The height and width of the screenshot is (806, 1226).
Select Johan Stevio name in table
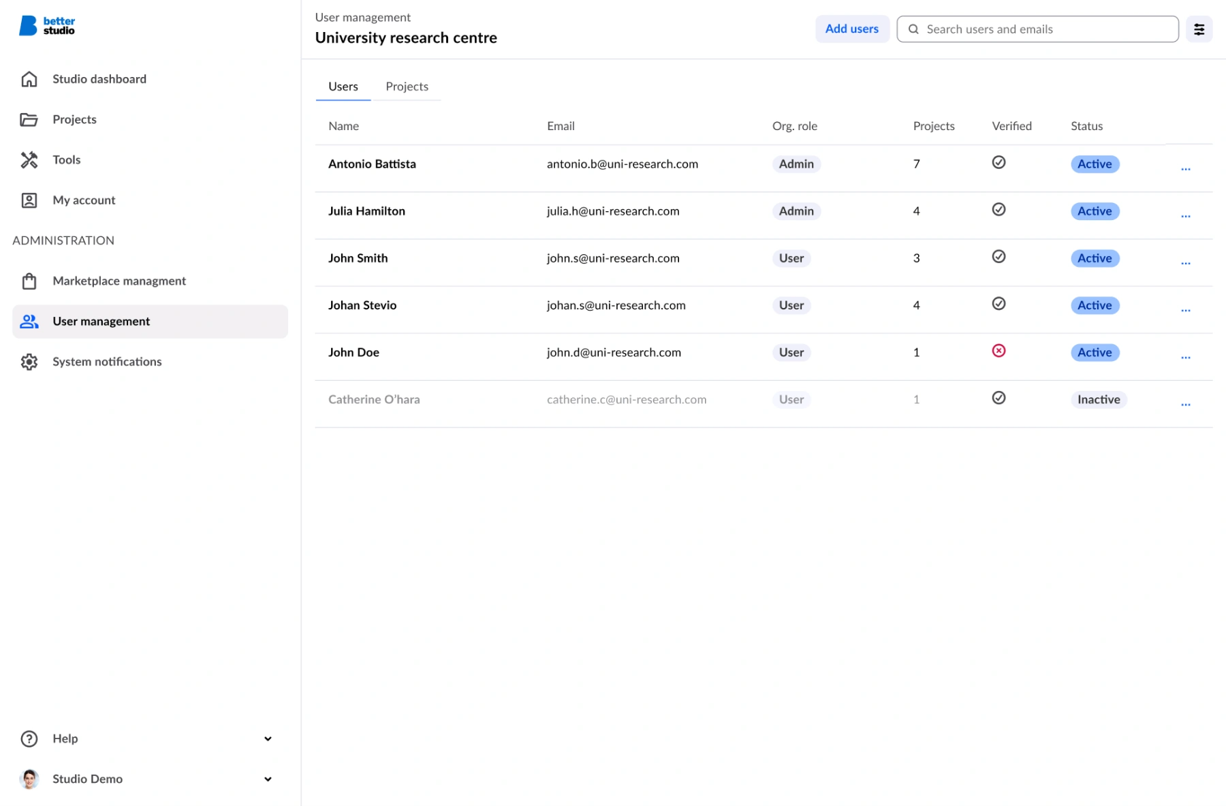click(x=362, y=305)
